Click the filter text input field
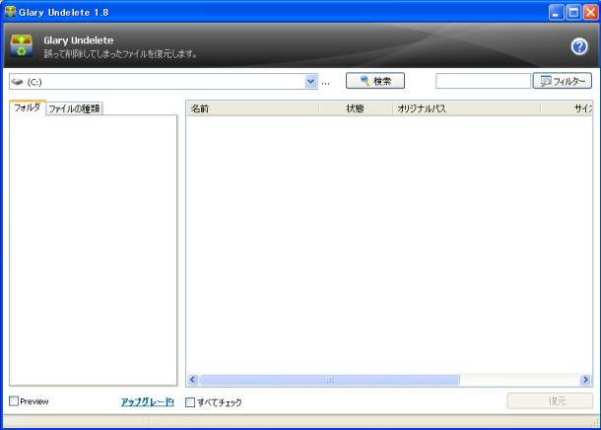This screenshot has height=430, width=601. point(483,81)
